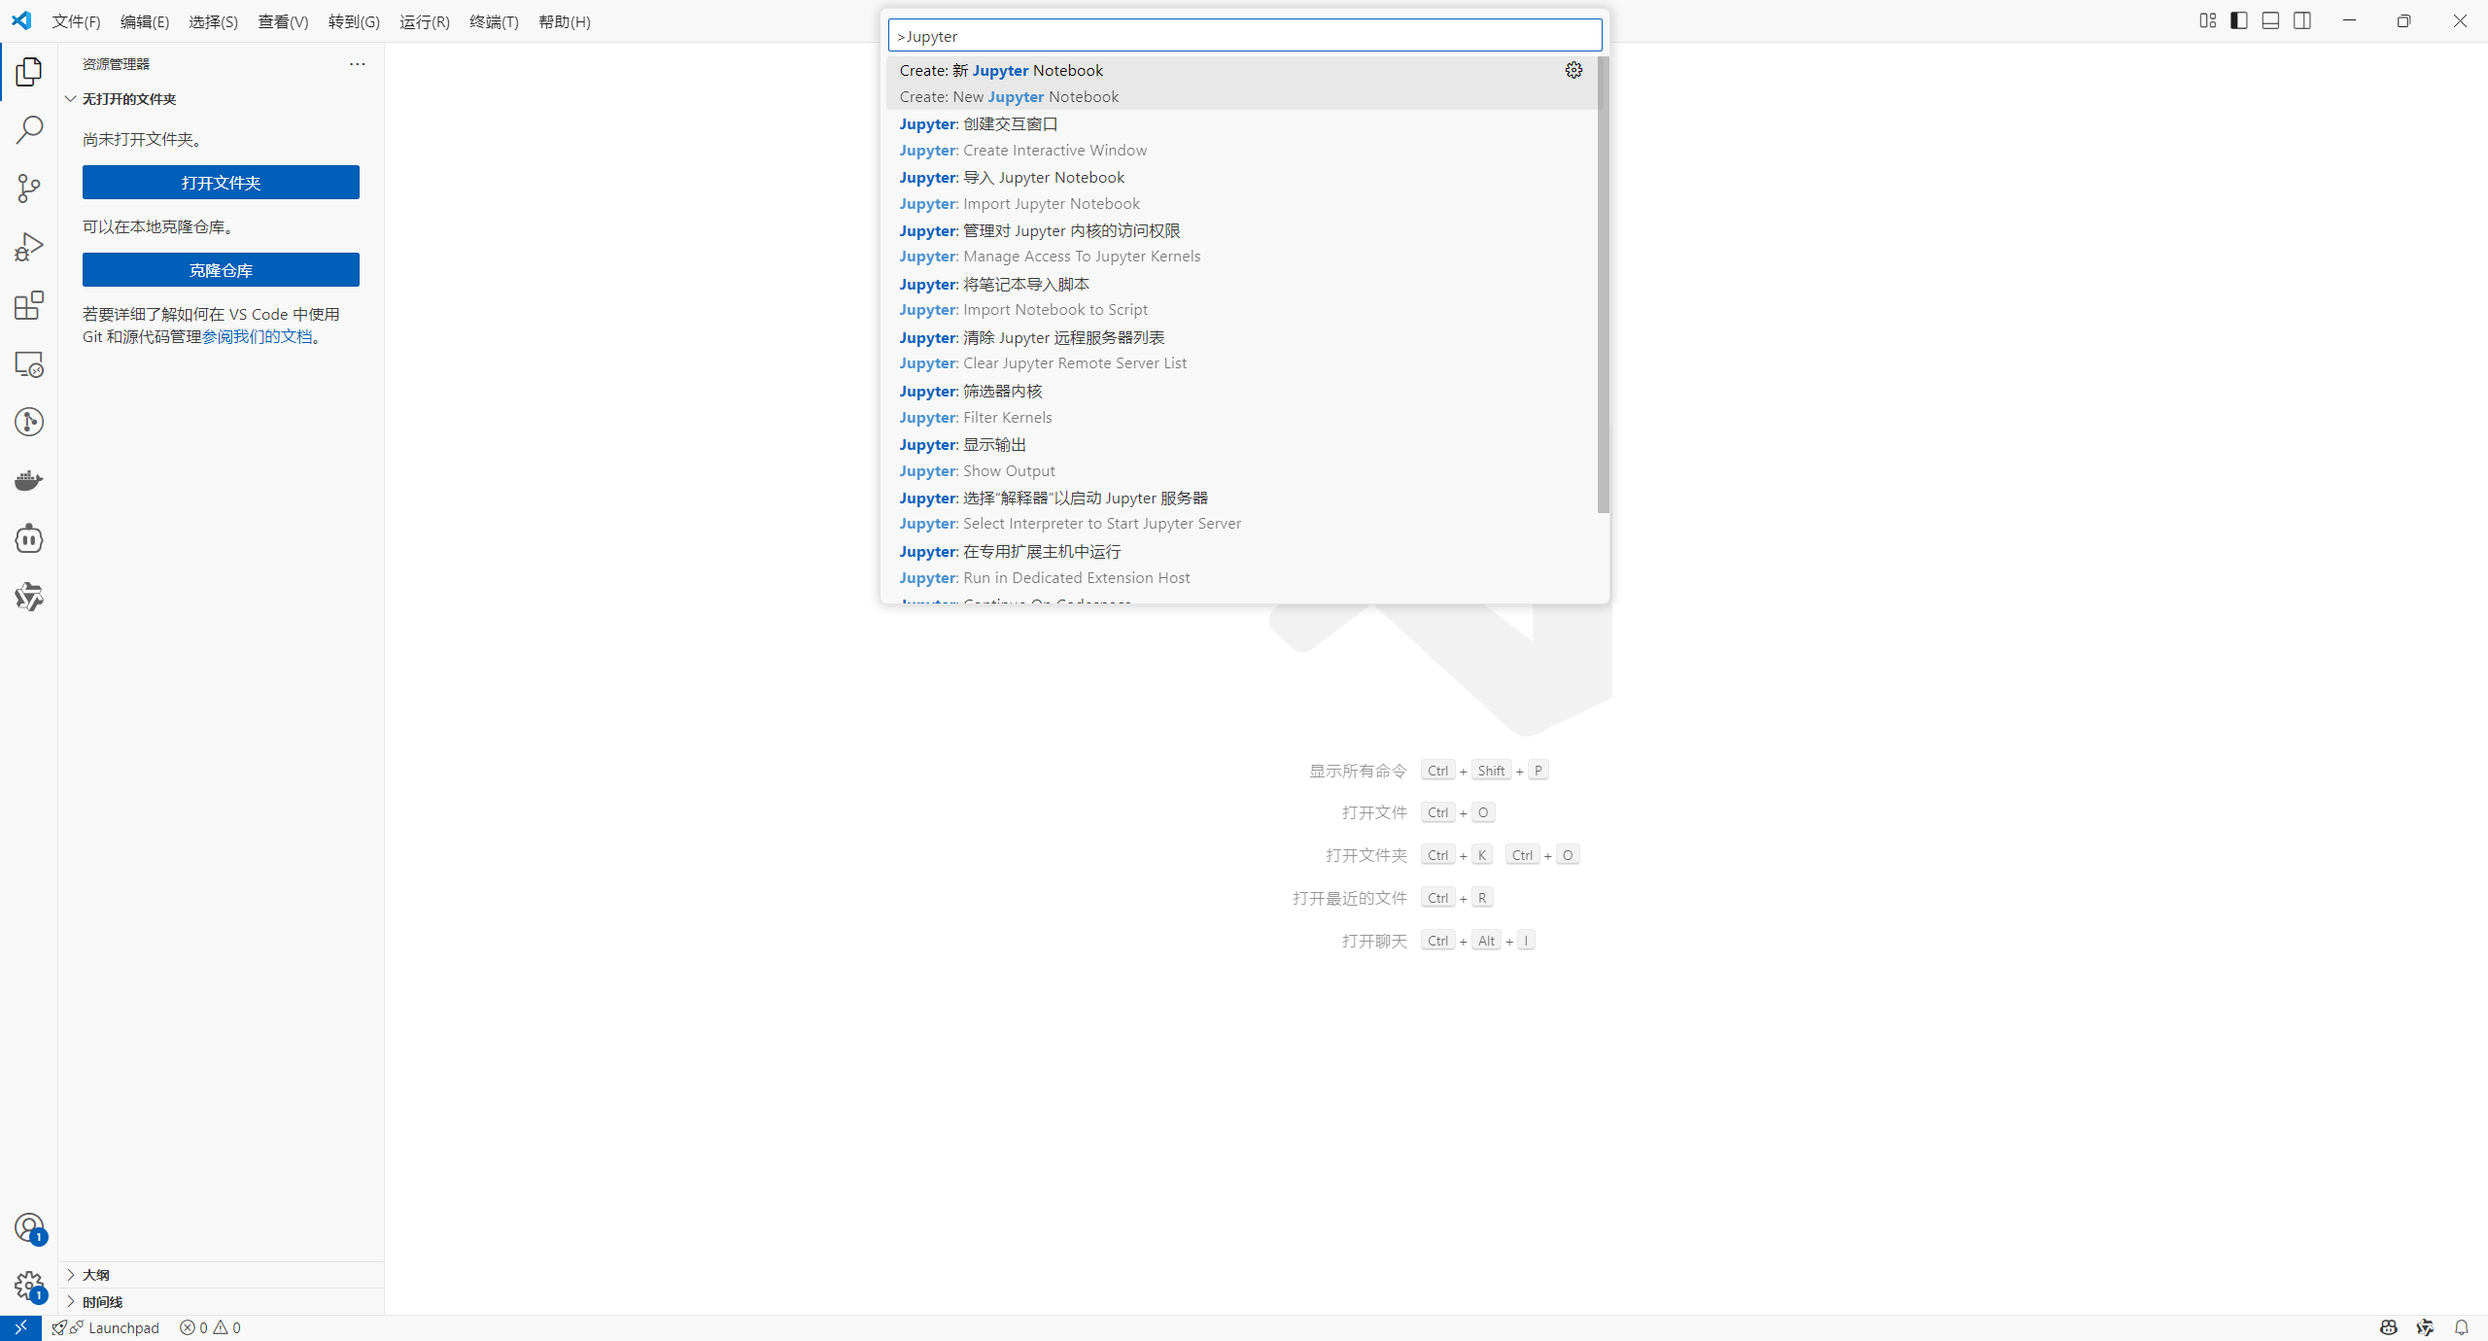Image resolution: width=2488 pixels, height=1341 pixels.
Task: Toggle the secondary side bar visibility
Action: pos(2302,20)
